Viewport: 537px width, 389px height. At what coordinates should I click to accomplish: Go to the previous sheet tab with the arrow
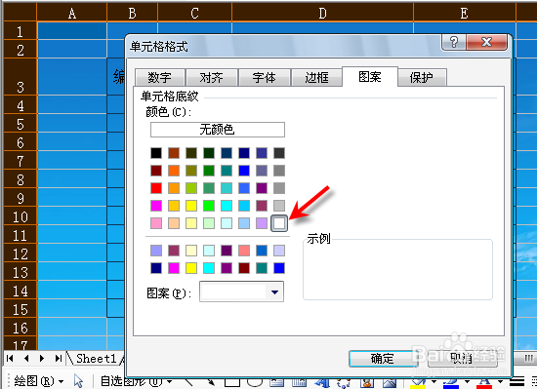click(x=26, y=358)
